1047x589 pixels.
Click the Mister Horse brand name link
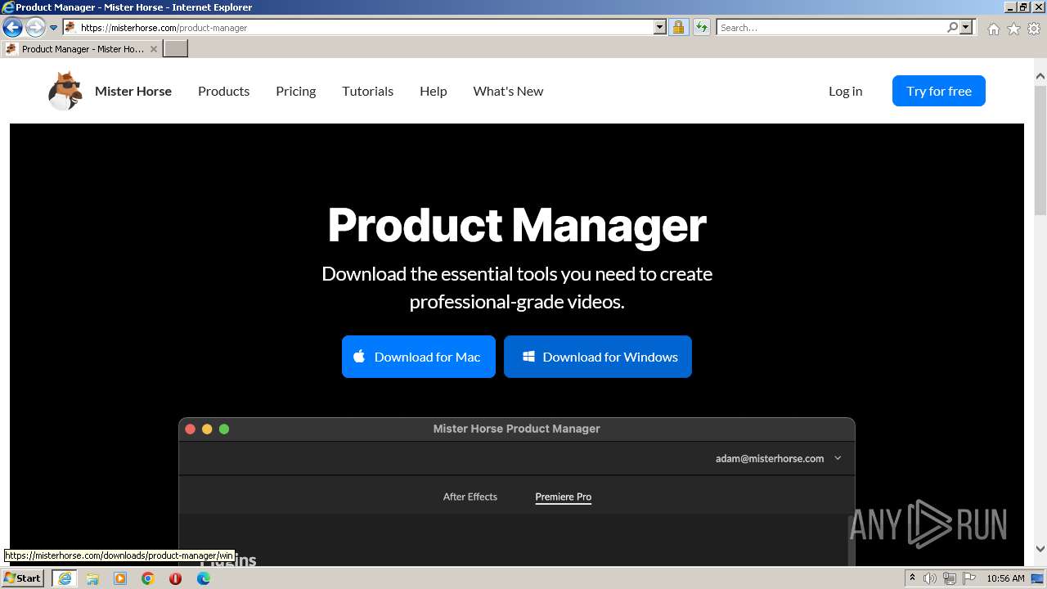[x=133, y=91]
